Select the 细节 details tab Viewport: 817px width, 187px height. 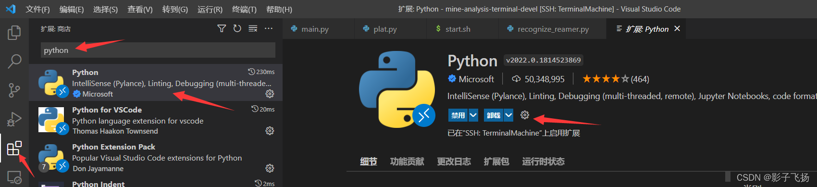click(x=369, y=162)
